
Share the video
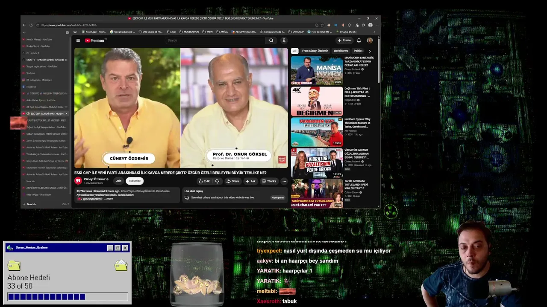233,181
